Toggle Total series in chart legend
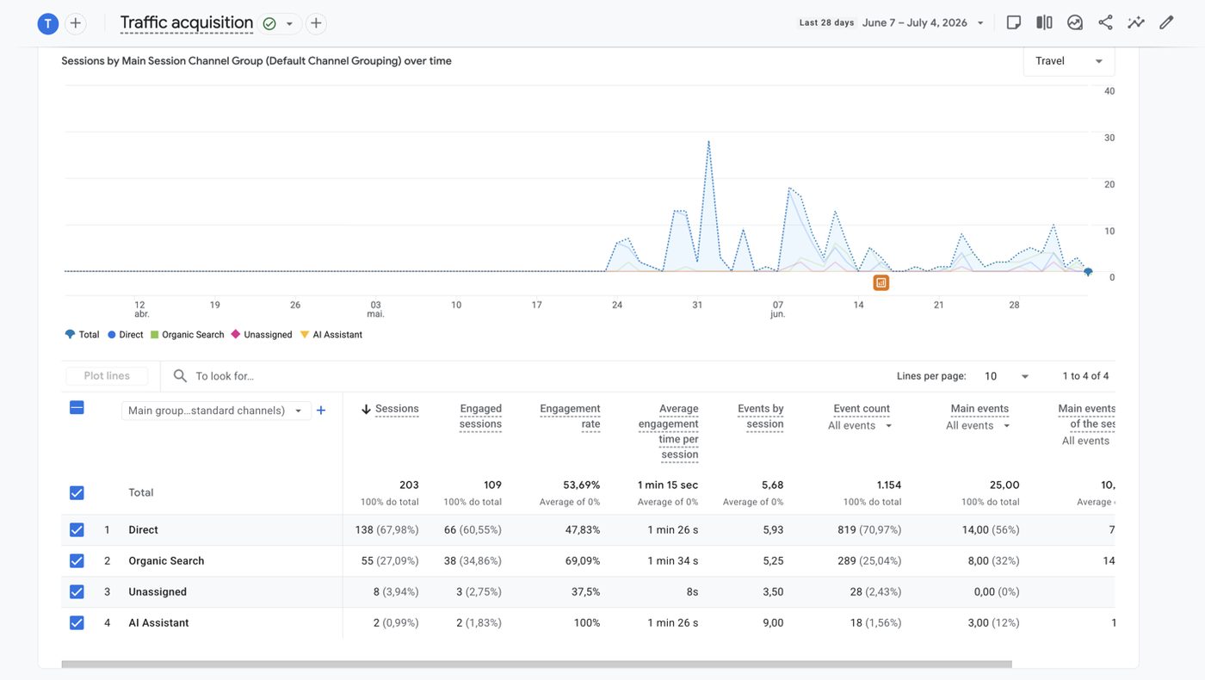Image resolution: width=1205 pixels, height=680 pixels. (x=83, y=335)
